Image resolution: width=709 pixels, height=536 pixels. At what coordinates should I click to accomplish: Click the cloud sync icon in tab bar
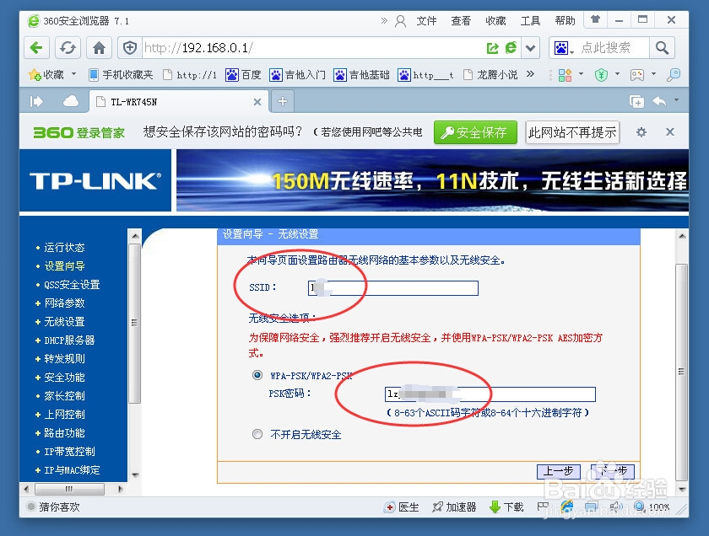[x=71, y=101]
